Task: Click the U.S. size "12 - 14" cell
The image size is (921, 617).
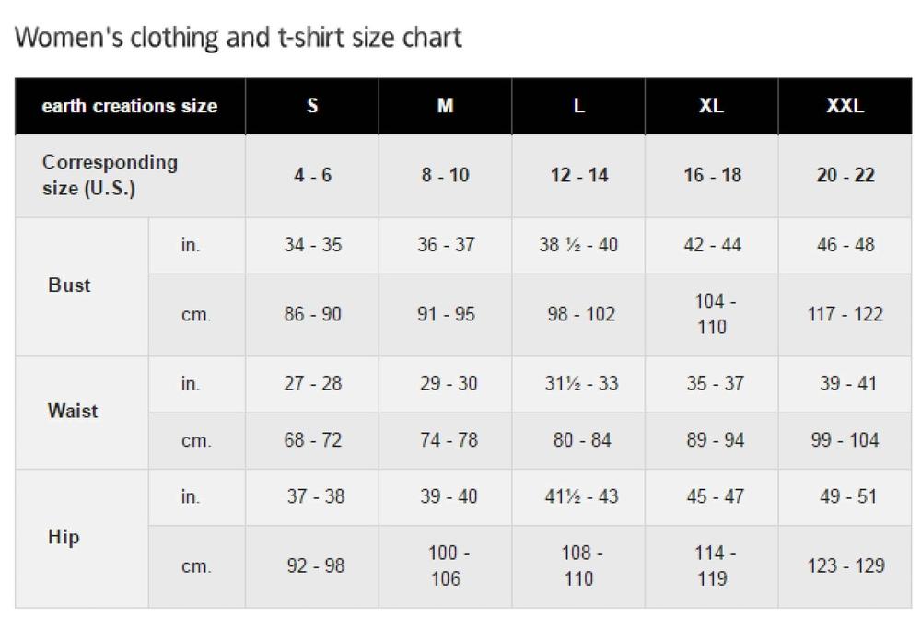Action: click(x=578, y=175)
